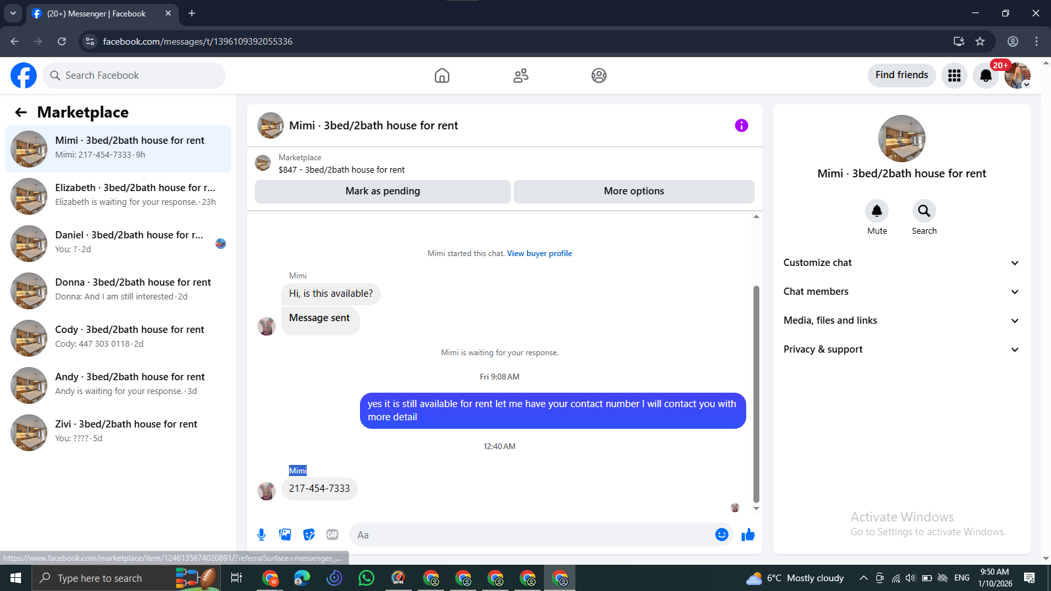Screen dimensions: 1051x591
Task: Open the Facebook logo home link
Action: click(24, 76)
